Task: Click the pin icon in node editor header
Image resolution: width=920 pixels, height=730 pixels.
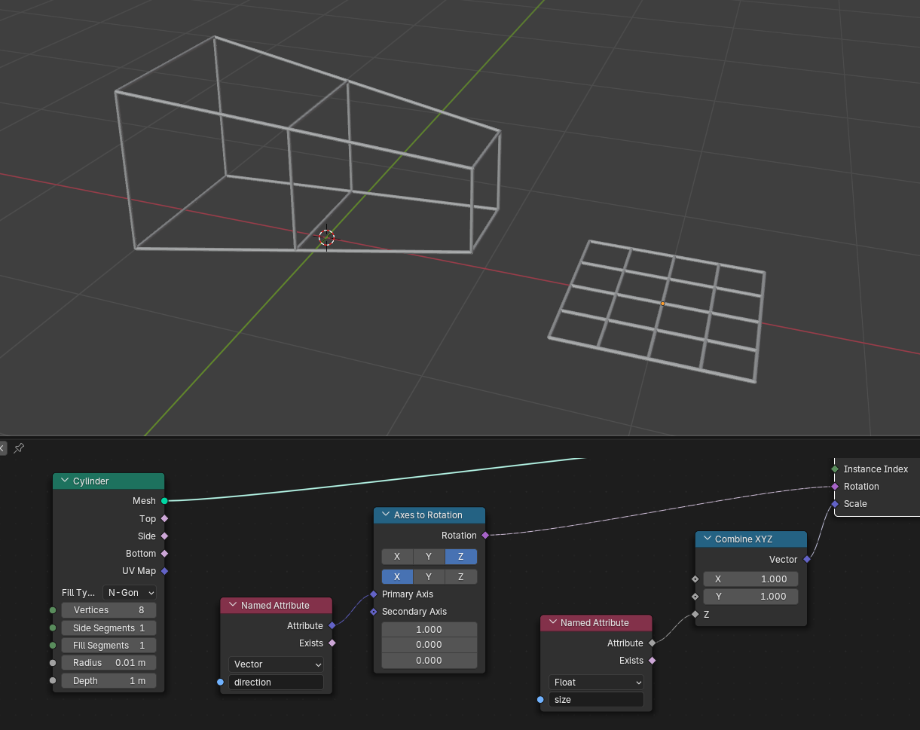Action: (x=19, y=448)
